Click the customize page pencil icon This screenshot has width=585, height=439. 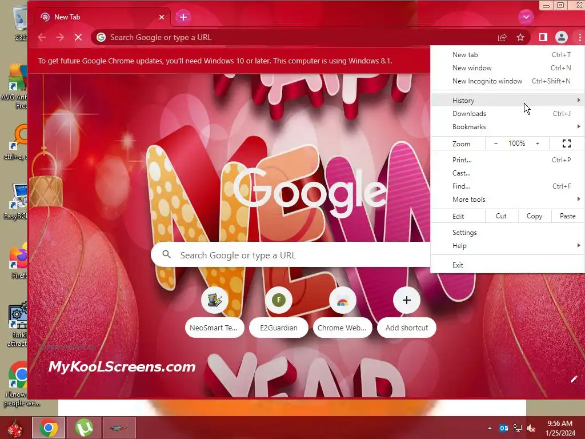[x=574, y=380]
